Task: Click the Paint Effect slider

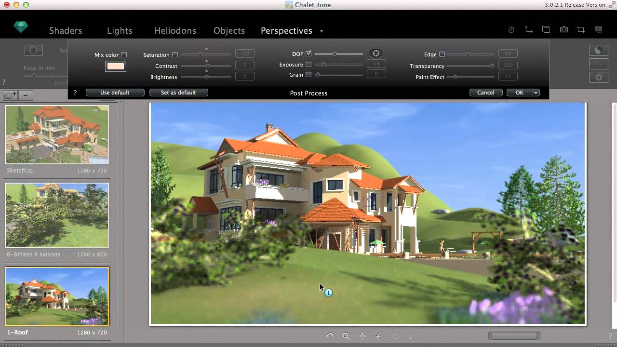Action: coord(470,77)
